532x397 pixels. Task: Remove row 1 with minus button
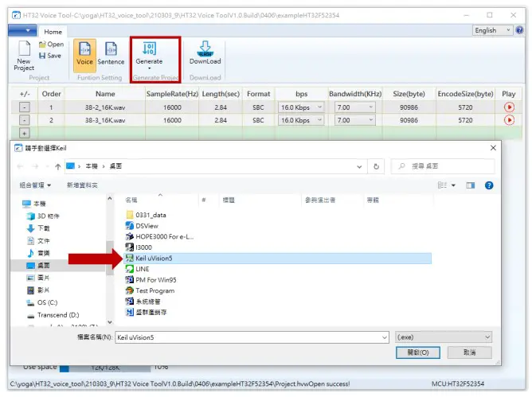coord(25,107)
